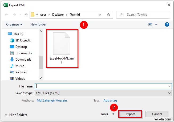
Task: Open Documents in the navigation pane
Action: coord(21,53)
